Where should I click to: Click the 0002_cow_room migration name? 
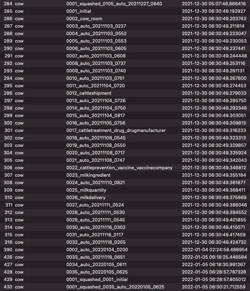click(x=84, y=18)
